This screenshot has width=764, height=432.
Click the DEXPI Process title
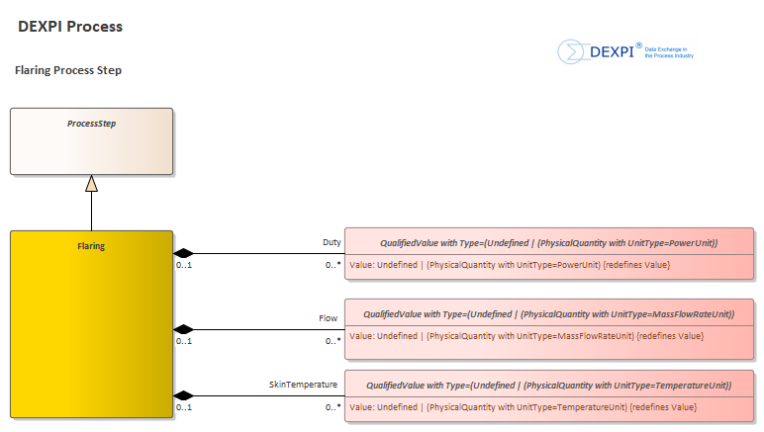point(70,27)
